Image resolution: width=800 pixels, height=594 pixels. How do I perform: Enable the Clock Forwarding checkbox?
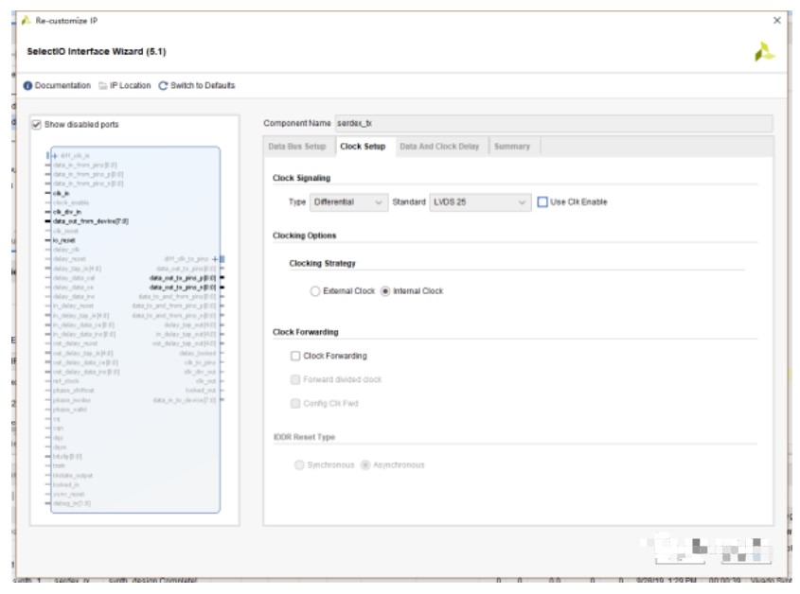click(294, 356)
